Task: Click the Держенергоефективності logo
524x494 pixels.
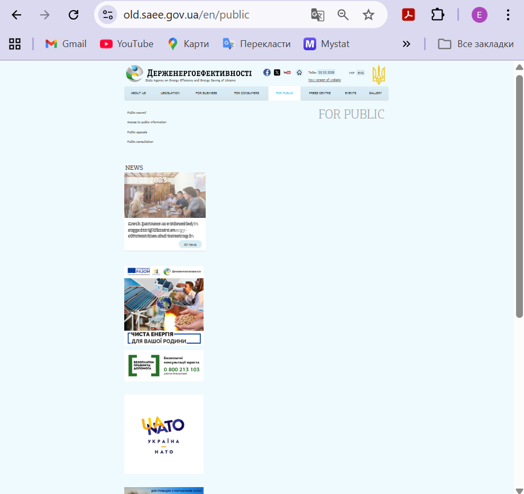Action: click(x=189, y=74)
